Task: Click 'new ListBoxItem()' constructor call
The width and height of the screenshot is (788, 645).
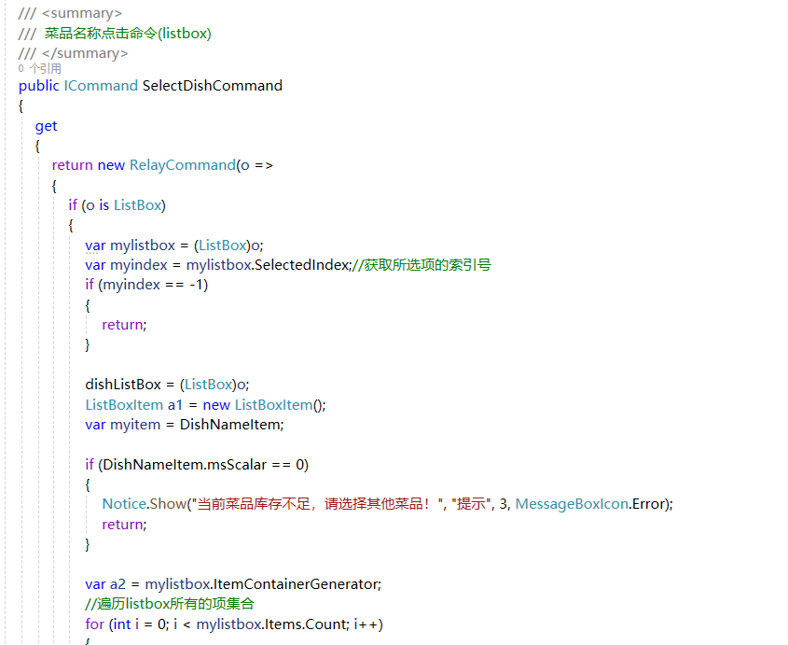Action: click(264, 404)
